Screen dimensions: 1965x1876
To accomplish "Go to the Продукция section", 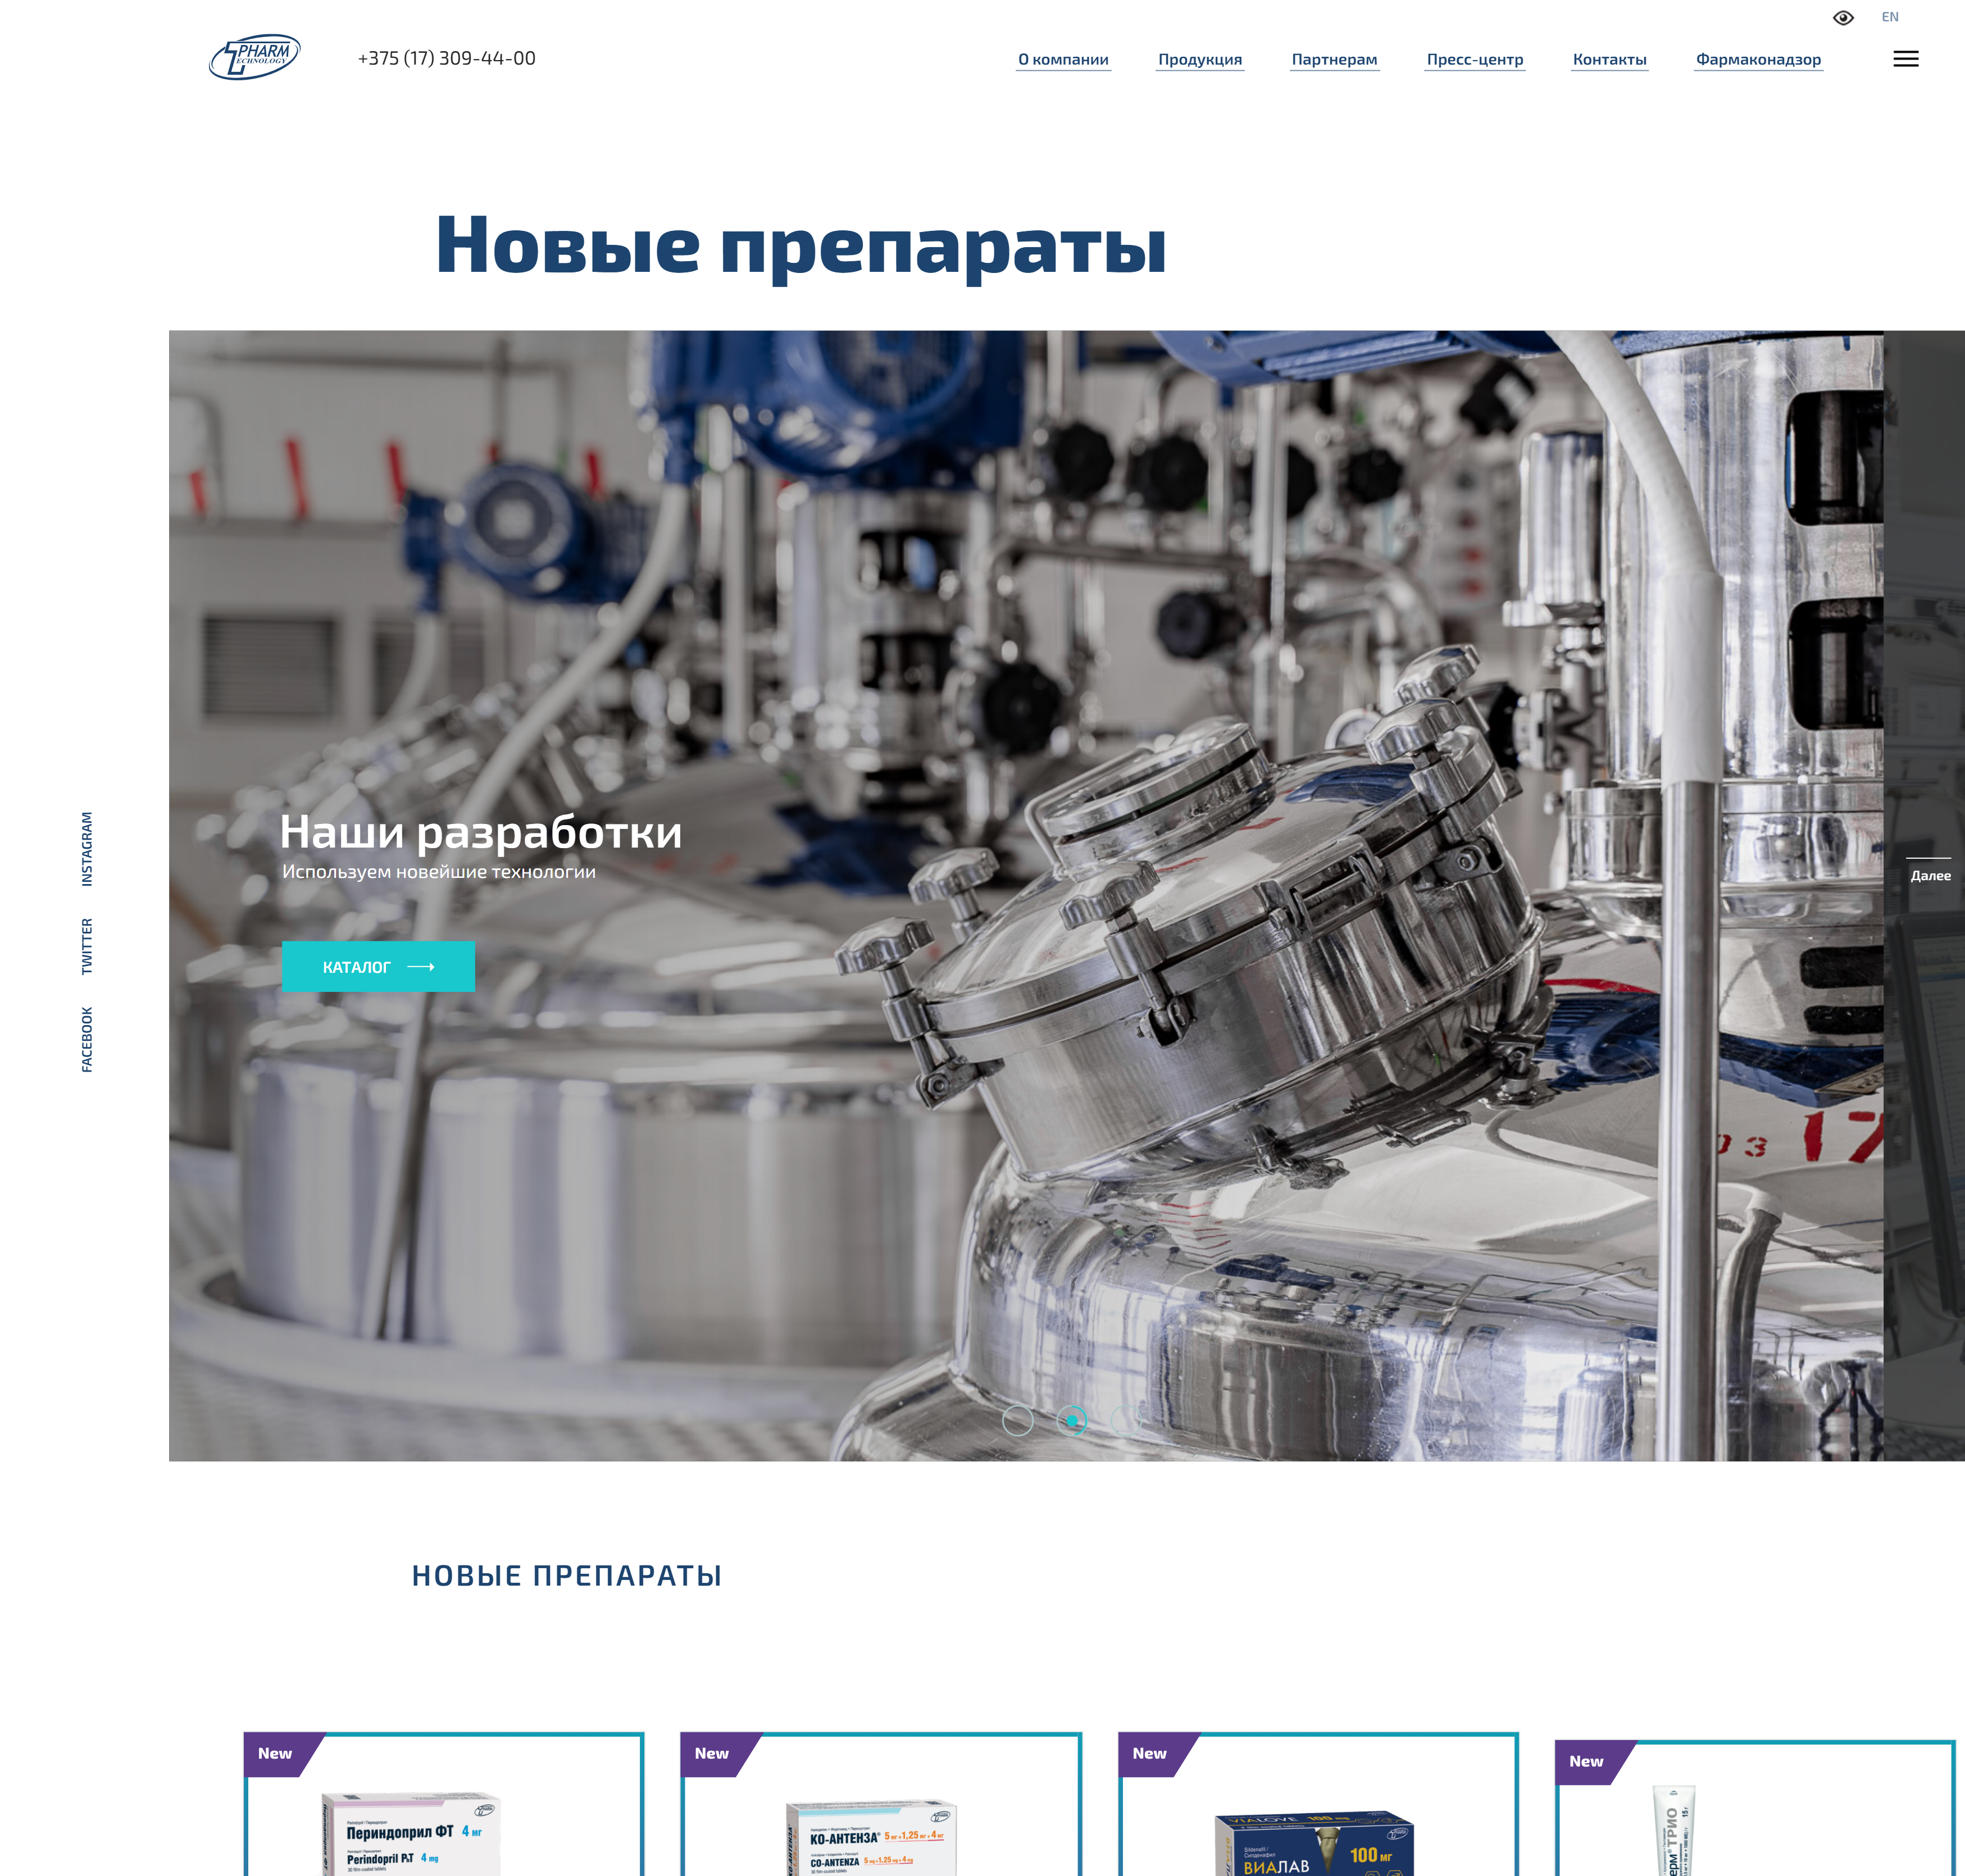I will point(1200,60).
